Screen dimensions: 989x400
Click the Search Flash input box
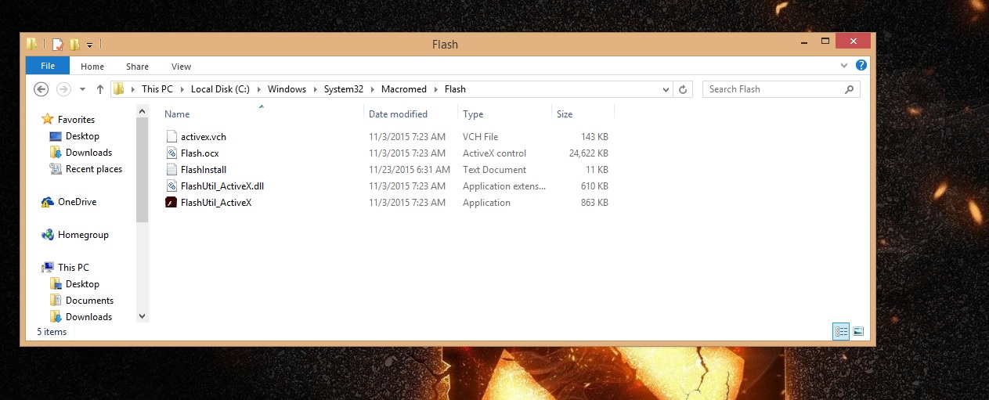(773, 89)
